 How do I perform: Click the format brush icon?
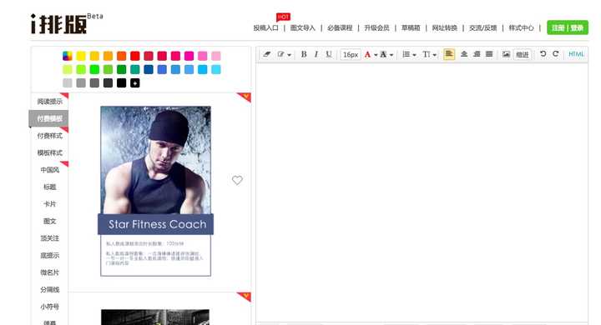[x=281, y=54]
